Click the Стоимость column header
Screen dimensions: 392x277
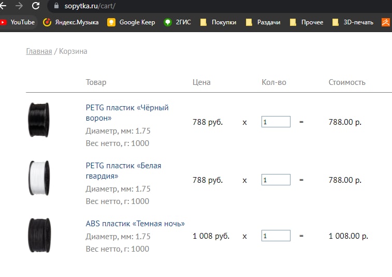pyautogui.click(x=347, y=82)
